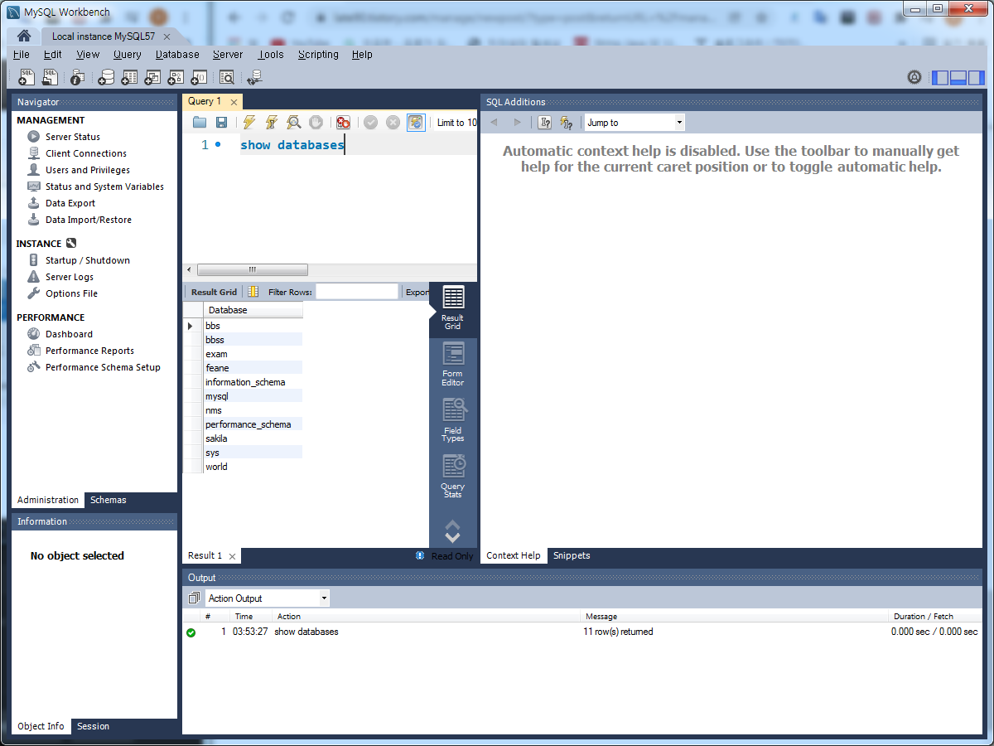The height and width of the screenshot is (746, 994).
Task: Rollback transaction X icon
Action: [393, 123]
